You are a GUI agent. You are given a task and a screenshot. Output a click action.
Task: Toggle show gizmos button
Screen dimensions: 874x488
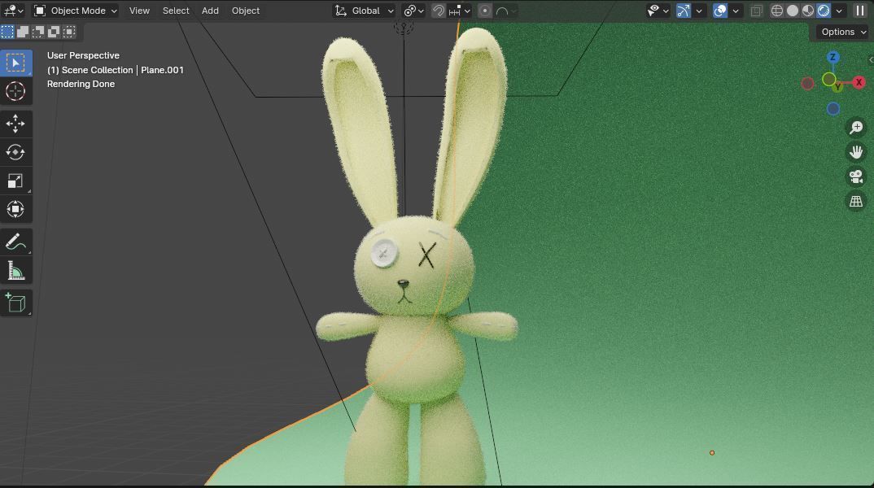684,11
